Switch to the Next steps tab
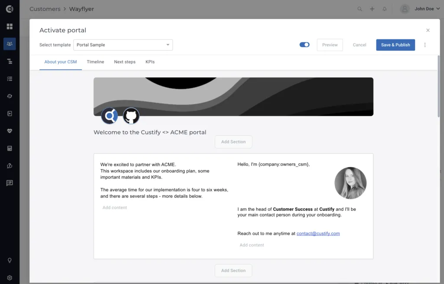 point(125,62)
